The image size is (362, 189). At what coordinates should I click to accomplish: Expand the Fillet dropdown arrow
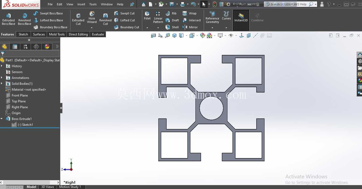click(147, 28)
